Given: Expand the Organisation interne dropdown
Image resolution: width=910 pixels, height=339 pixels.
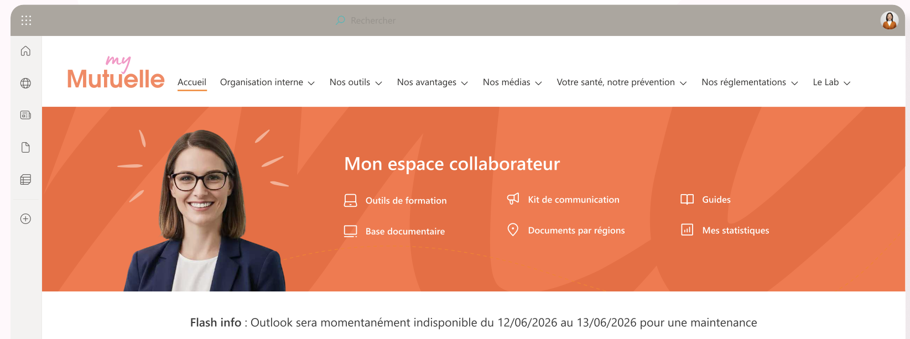Looking at the screenshot, I should (267, 82).
